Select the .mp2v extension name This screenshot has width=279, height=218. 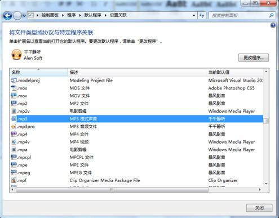pyautogui.click(x=24, y=112)
